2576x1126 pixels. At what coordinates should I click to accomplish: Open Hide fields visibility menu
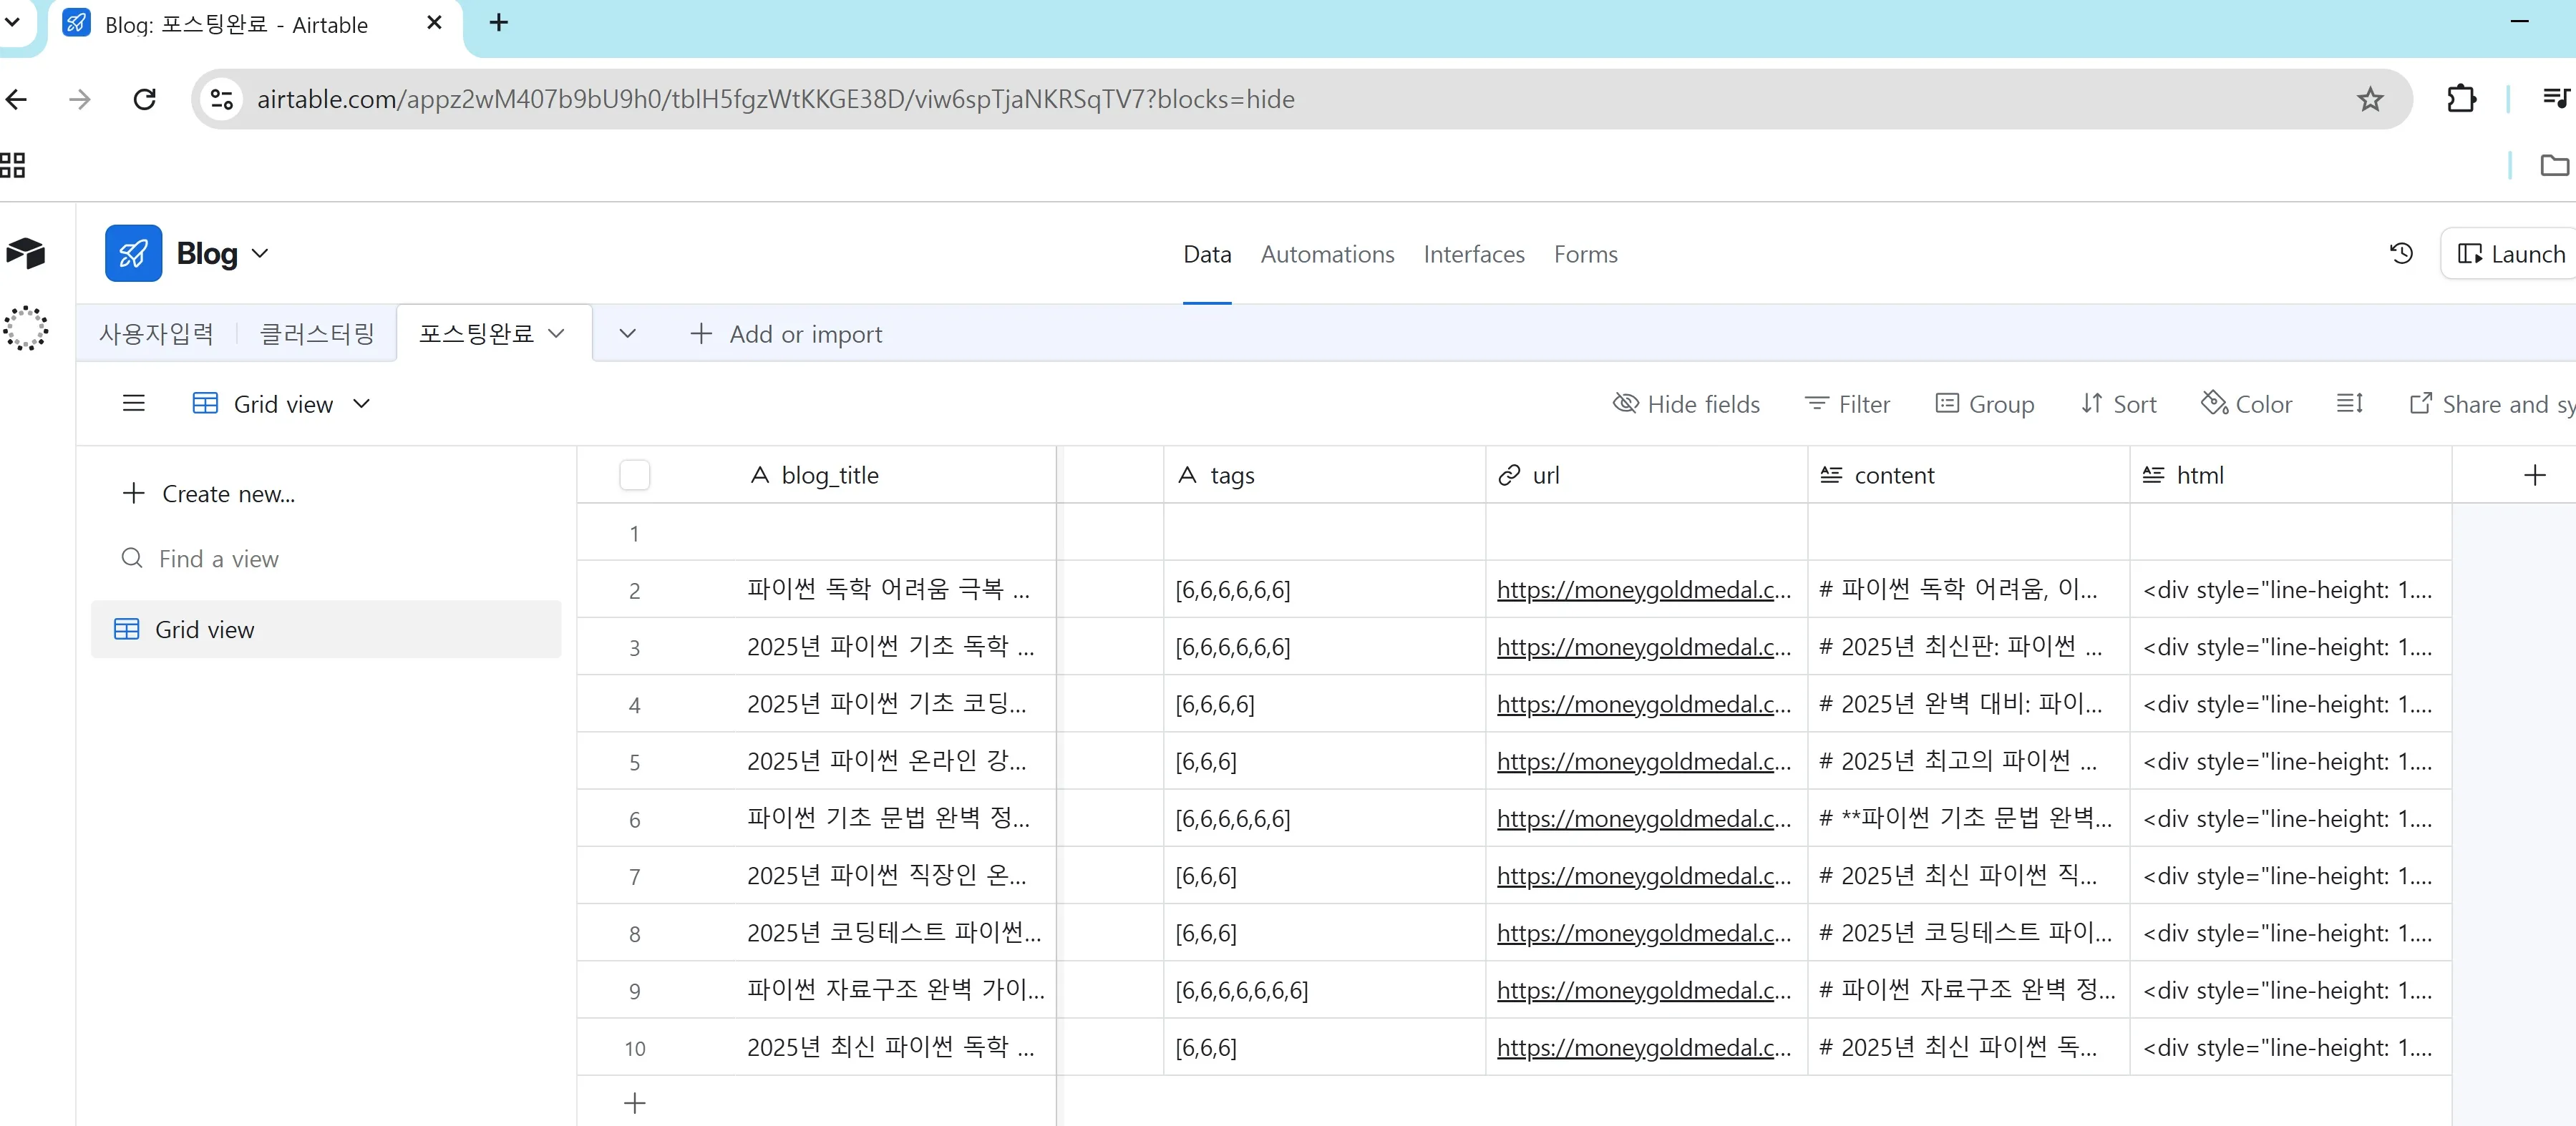coord(1686,403)
